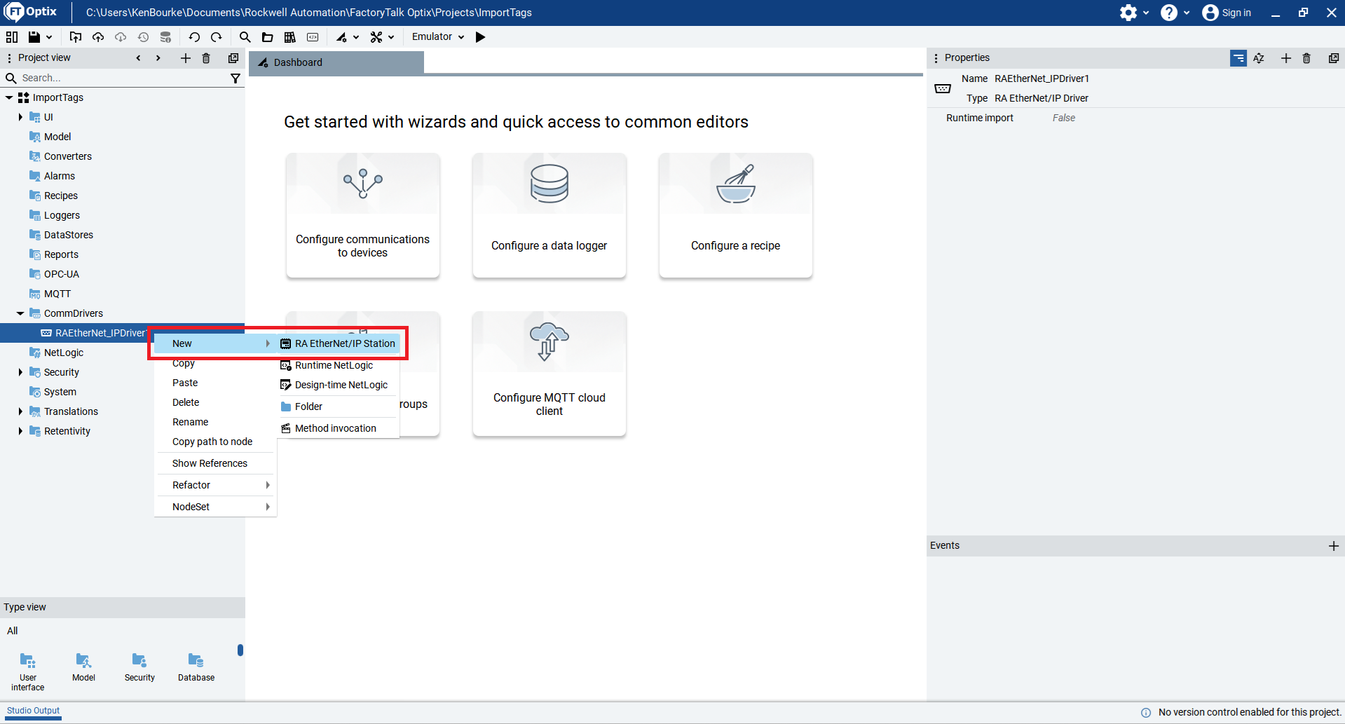Collapse the CommDrivers folder

pyautogui.click(x=20, y=313)
